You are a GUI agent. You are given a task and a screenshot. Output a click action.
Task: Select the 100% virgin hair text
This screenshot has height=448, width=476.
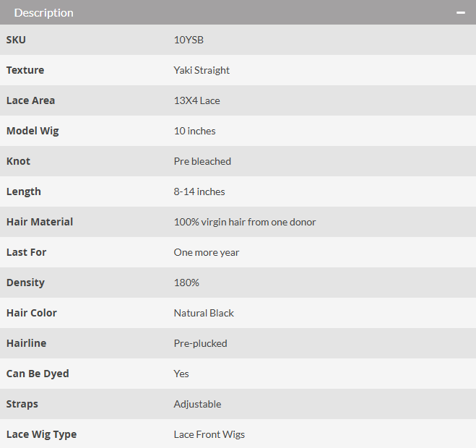point(245,222)
